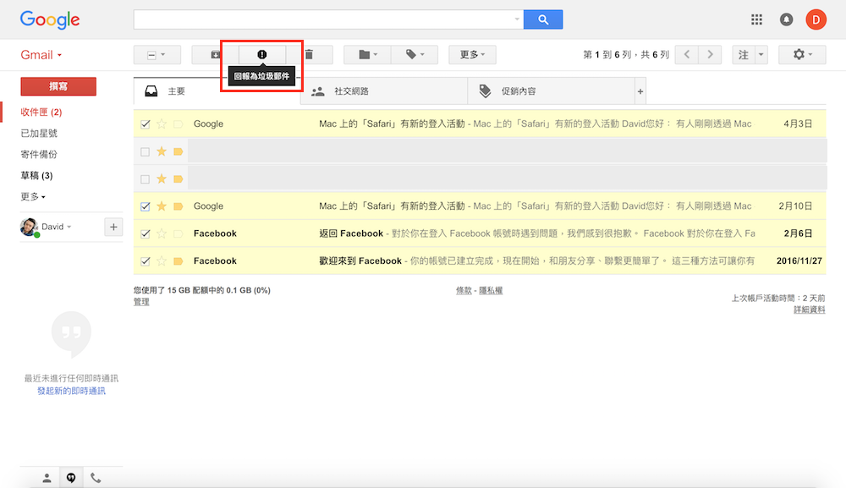Toggle importance marker on 4月3日 Google email
Screen dimensions: 846x488
[x=178, y=124]
